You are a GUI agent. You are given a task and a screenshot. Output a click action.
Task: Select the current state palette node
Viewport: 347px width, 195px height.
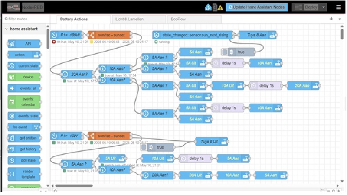[24, 66]
